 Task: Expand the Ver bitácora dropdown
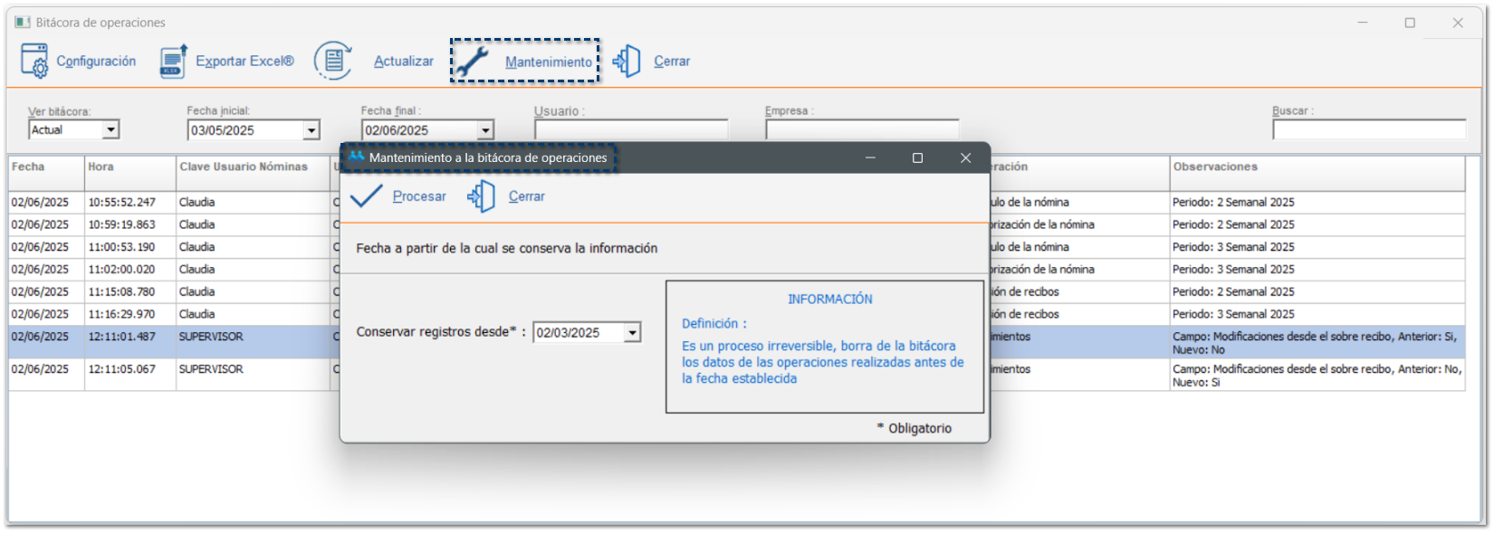pos(110,130)
